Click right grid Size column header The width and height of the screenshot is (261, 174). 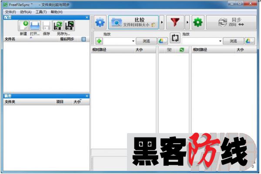click(246, 50)
